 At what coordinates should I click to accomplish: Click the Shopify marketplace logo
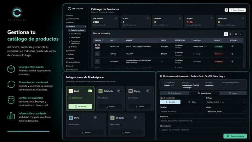112,118
